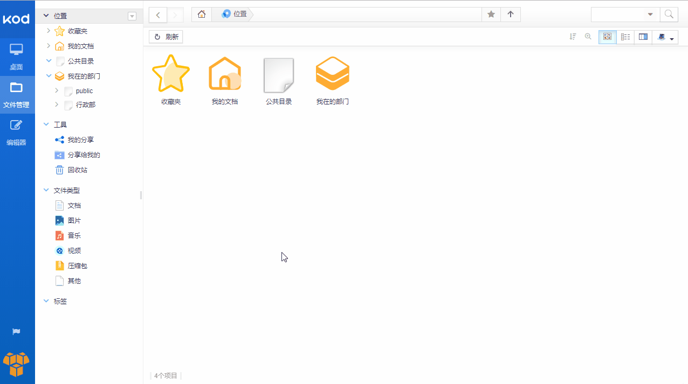Filter by 图片 images
Screen dimensions: 688x384
(74, 221)
